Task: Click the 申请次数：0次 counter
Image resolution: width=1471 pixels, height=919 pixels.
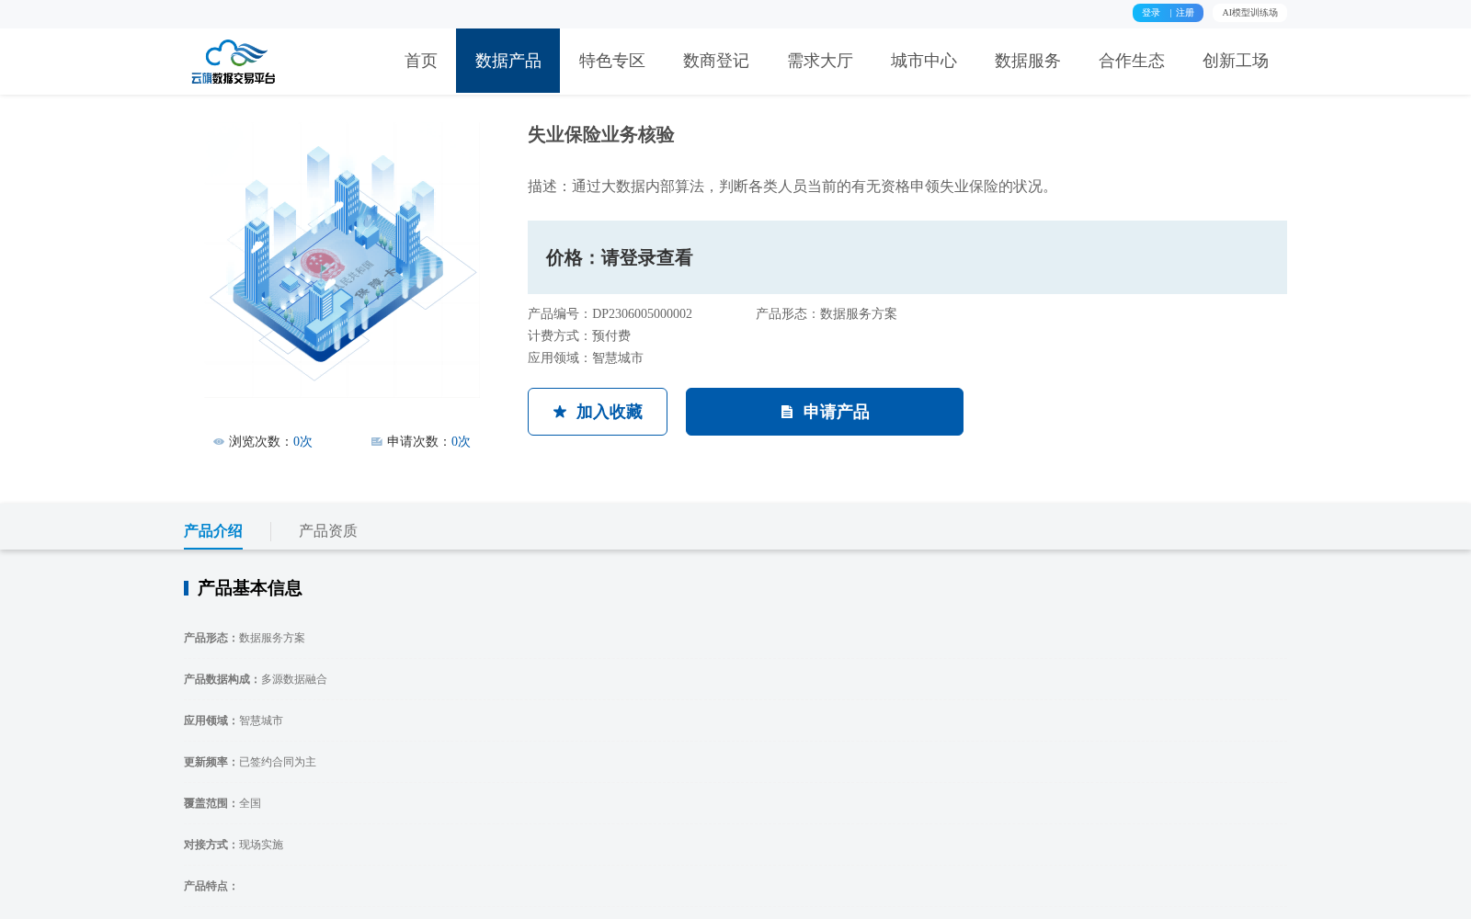Action: pyautogui.click(x=421, y=442)
